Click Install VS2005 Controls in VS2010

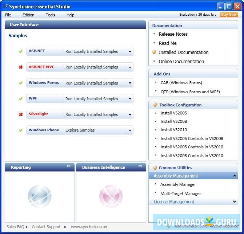192,147
